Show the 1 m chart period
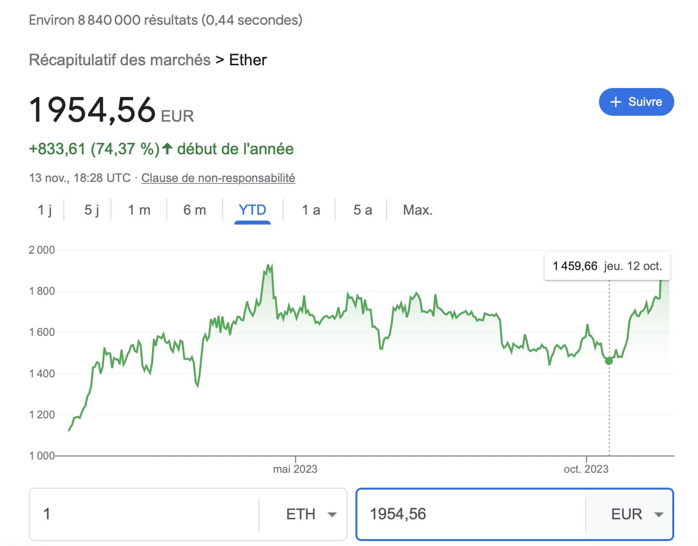This screenshot has height=546, width=698. 139,210
